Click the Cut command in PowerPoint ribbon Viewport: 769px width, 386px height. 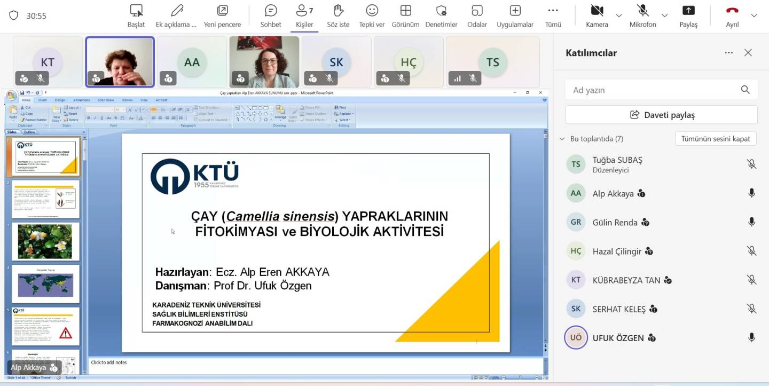click(x=26, y=107)
